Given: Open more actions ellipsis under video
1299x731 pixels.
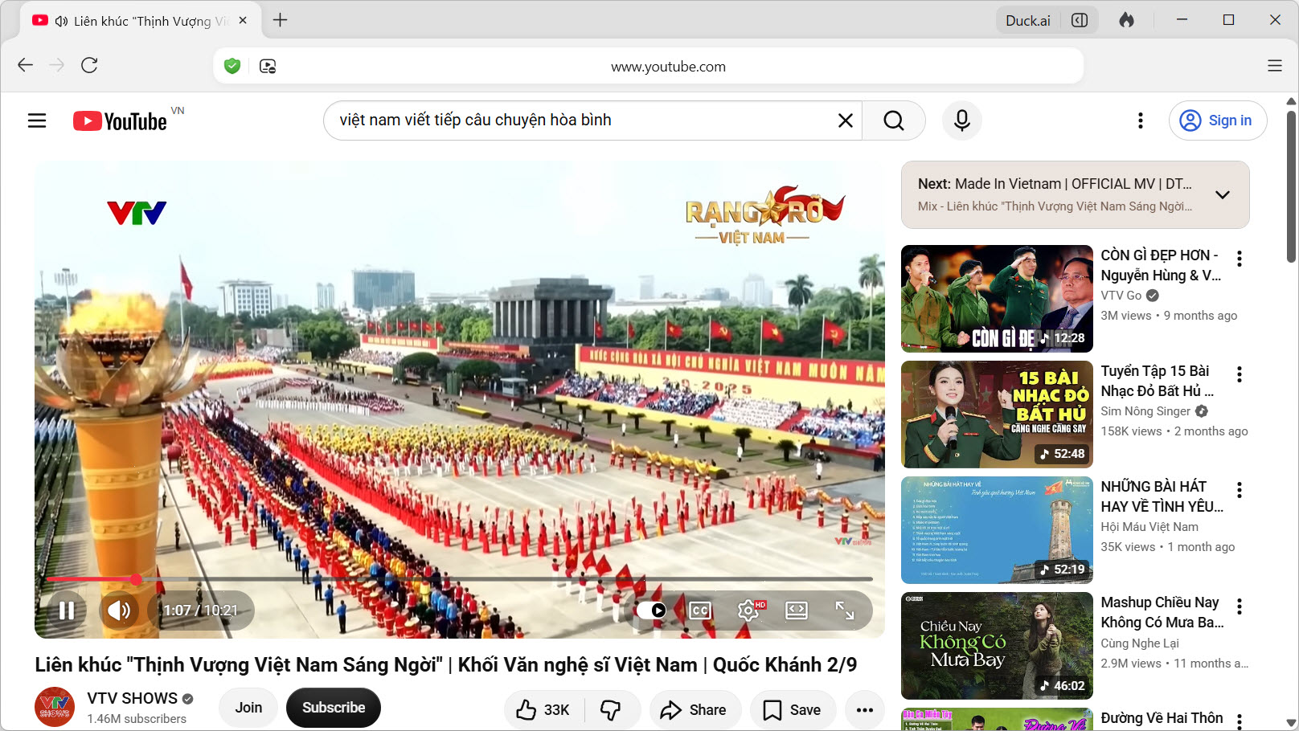Looking at the screenshot, I should (x=865, y=710).
